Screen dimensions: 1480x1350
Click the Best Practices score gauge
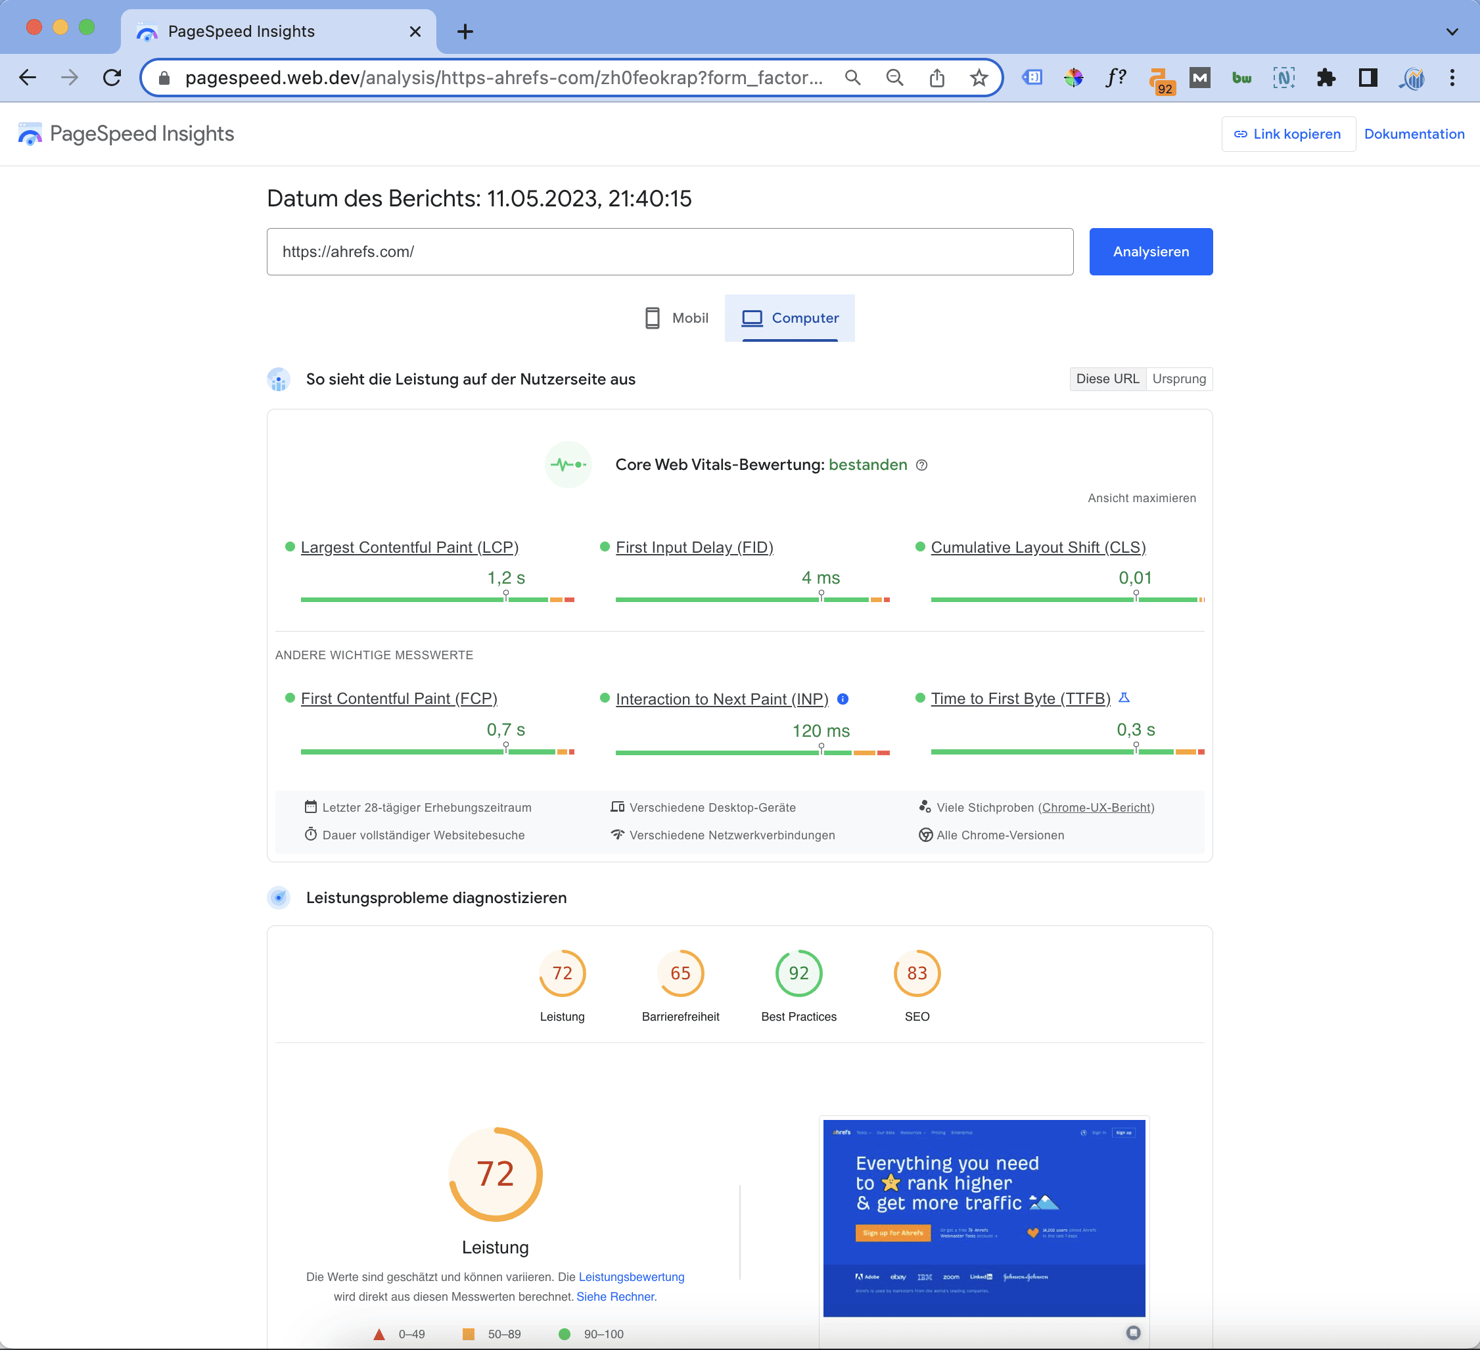[x=798, y=973]
